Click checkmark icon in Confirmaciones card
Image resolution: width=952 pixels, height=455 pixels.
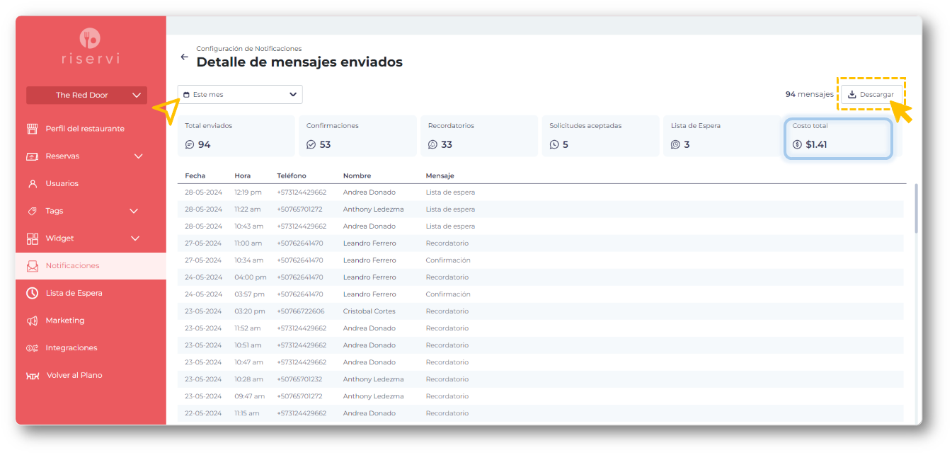click(311, 144)
